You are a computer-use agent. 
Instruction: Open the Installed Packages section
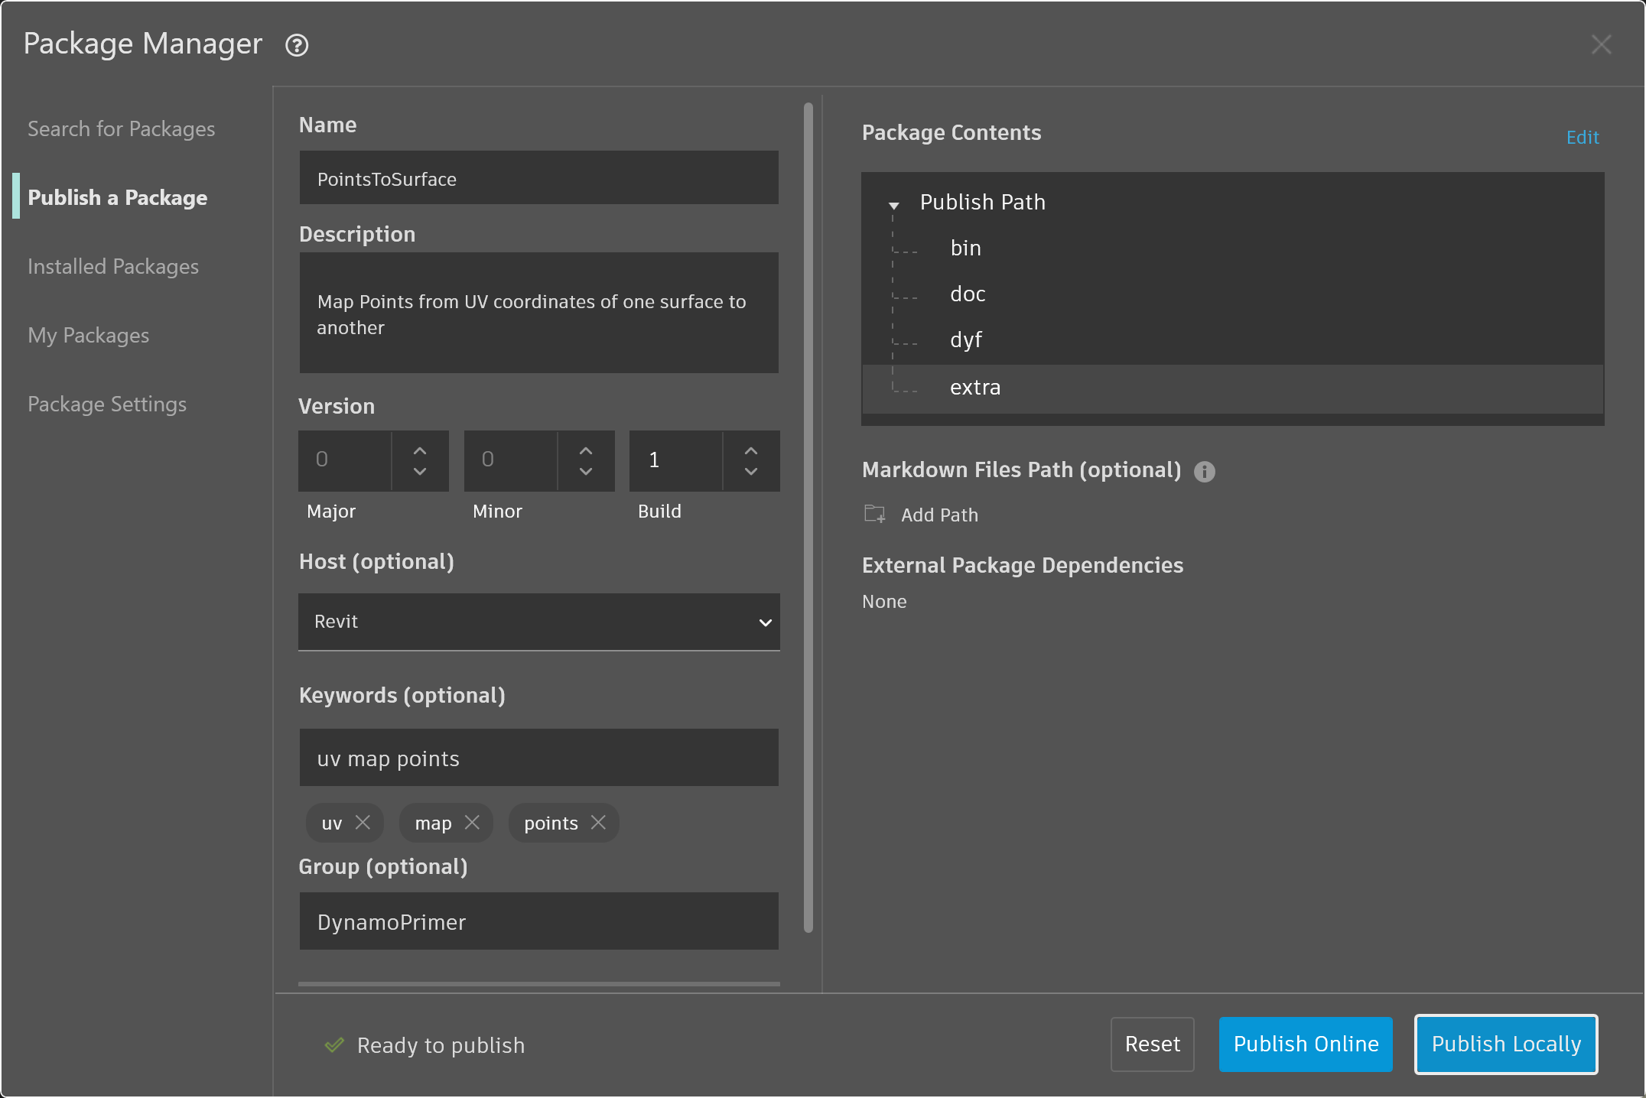(x=112, y=267)
